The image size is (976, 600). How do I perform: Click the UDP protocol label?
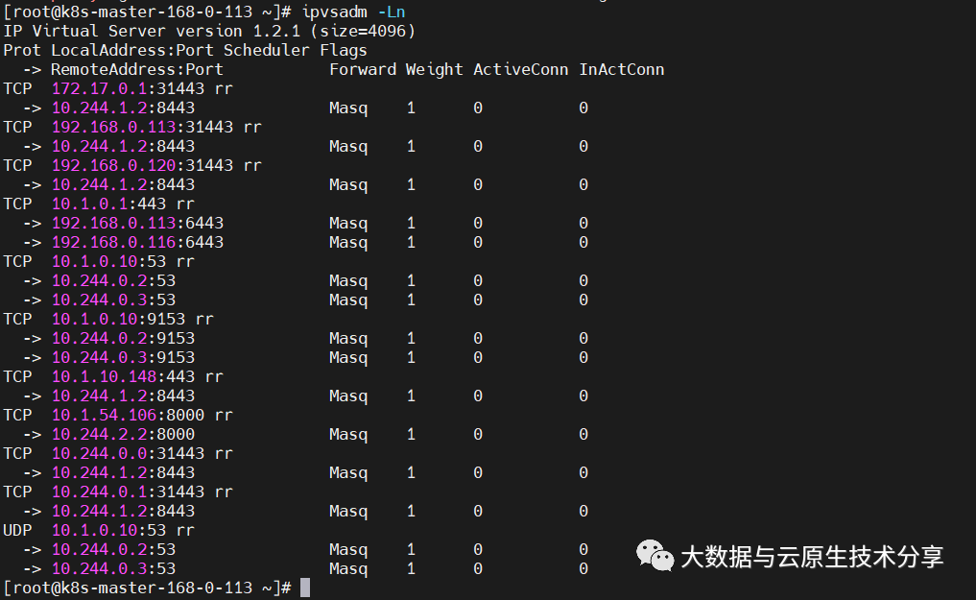click(17, 530)
